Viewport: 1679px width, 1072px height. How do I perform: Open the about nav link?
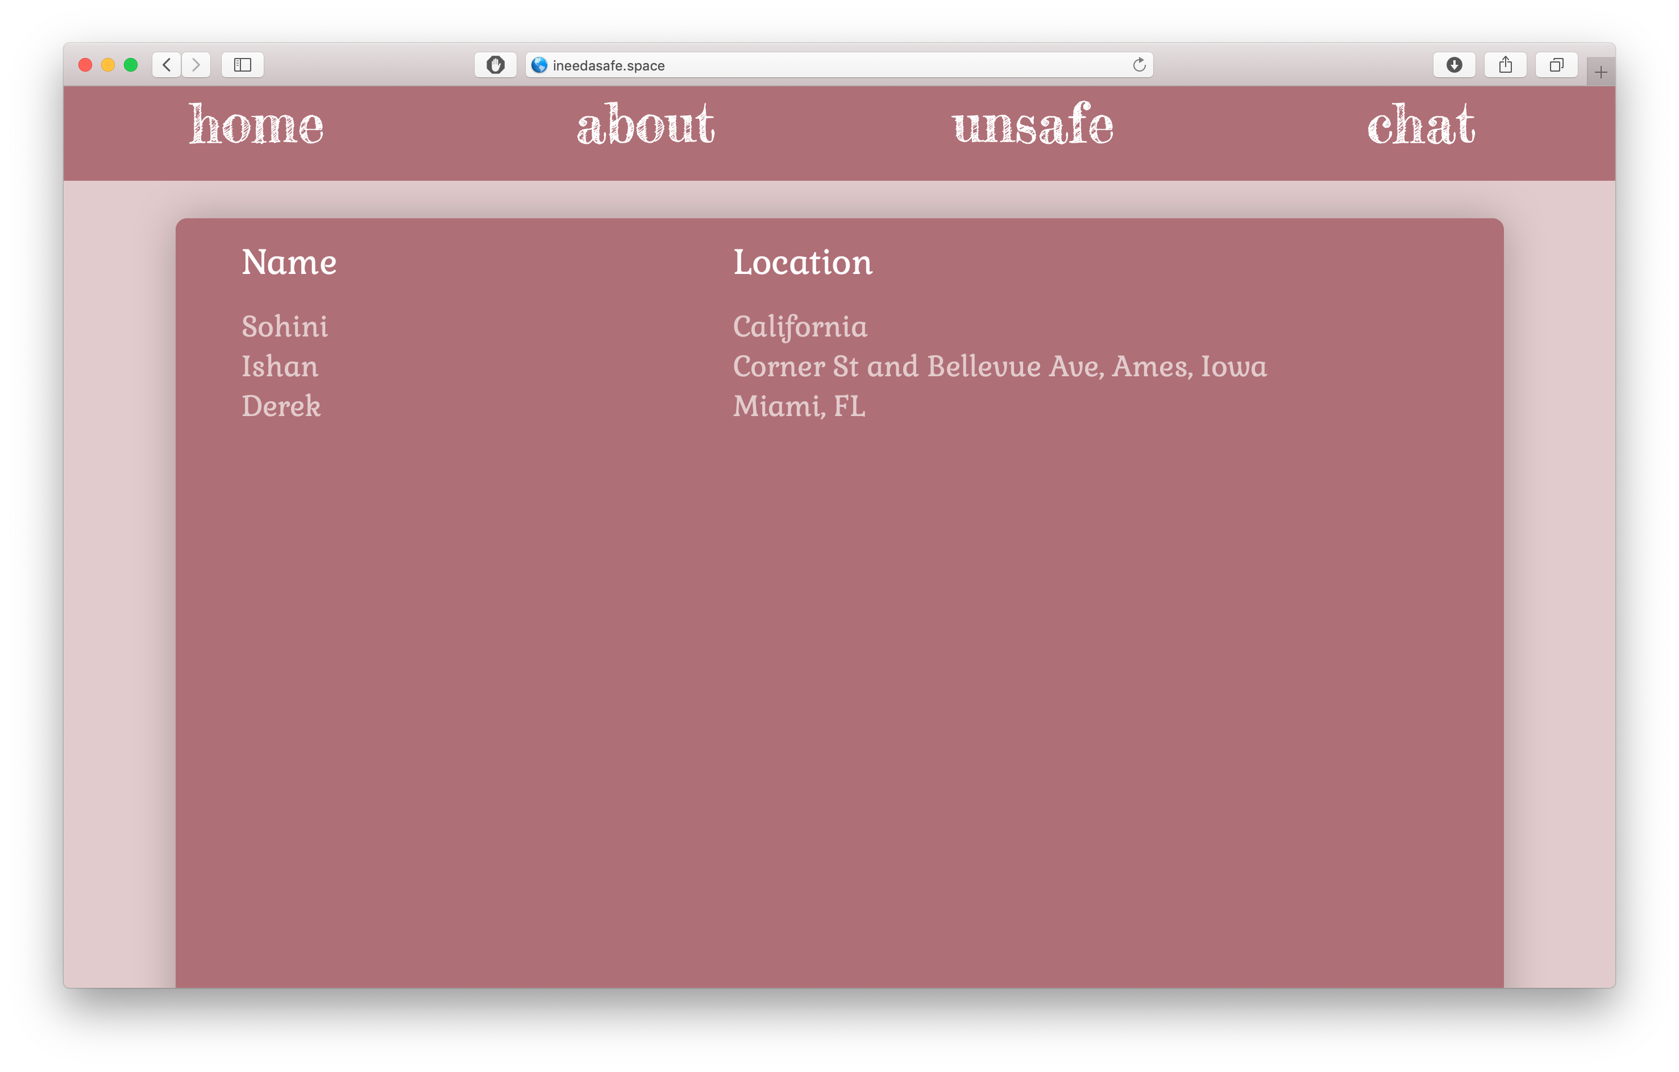click(646, 126)
